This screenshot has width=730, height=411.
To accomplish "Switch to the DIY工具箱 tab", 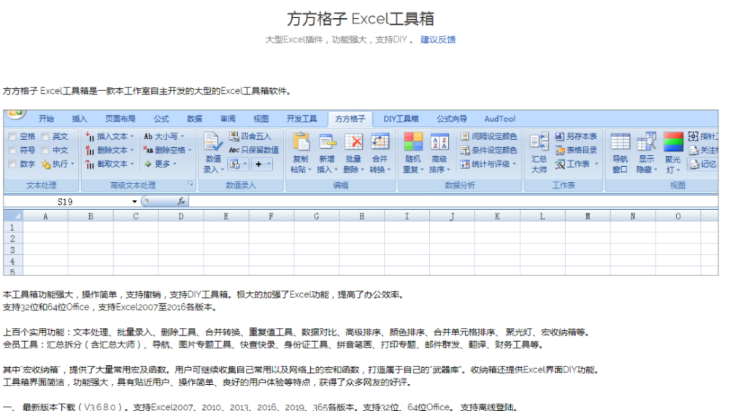I will (x=401, y=119).
